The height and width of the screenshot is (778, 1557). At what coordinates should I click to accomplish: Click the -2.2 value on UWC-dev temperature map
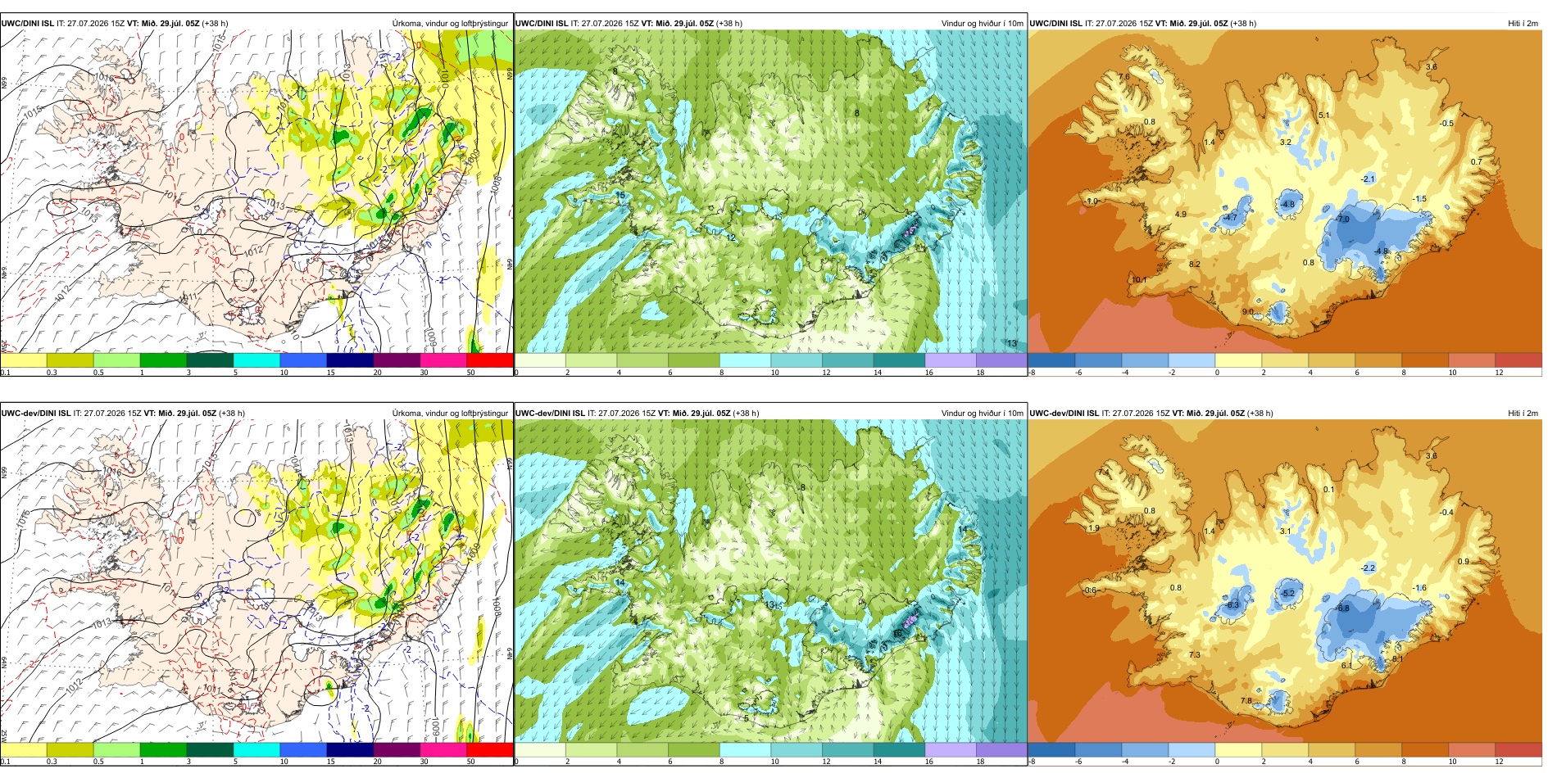tap(1369, 568)
